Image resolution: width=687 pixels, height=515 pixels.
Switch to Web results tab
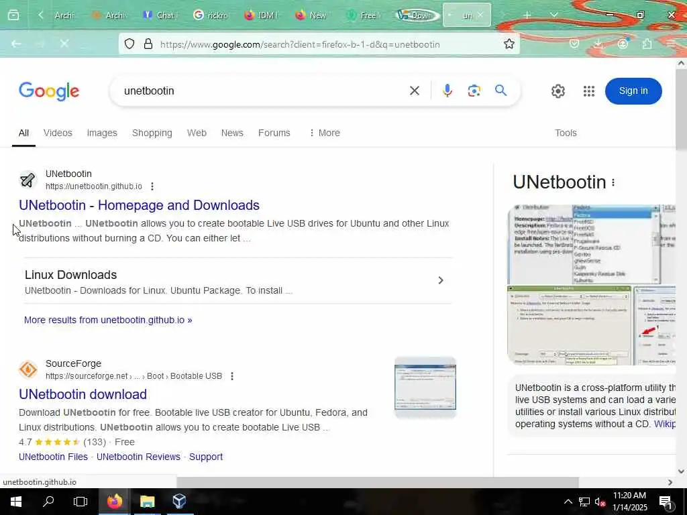coord(197,133)
